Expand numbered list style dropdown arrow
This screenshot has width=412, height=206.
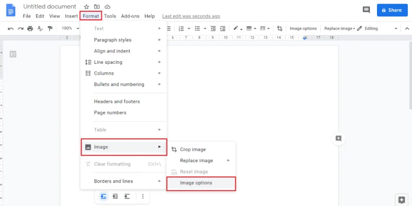[x=188, y=29]
